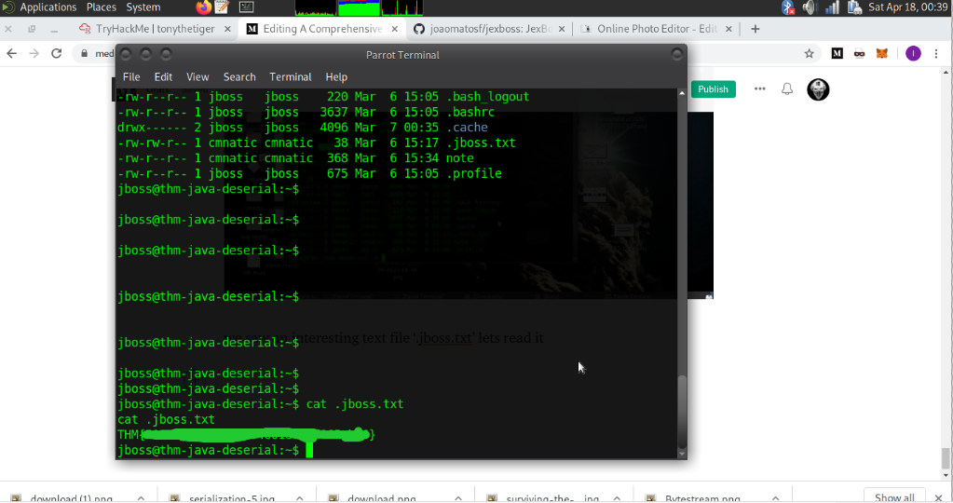Click terminal scrollbar down arrow
Image resolution: width=953 pixels, height=503 pixels.
coord(682,454)
